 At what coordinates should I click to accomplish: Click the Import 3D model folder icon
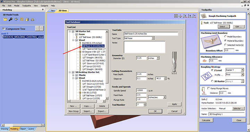pos(5,19)
